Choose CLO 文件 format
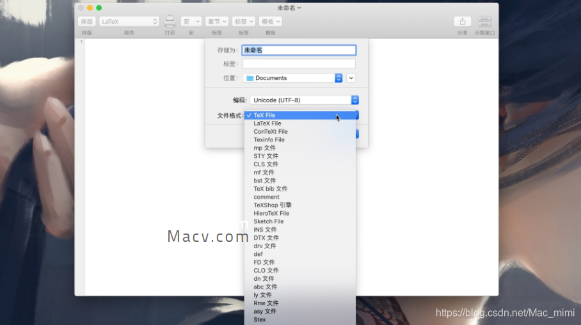Viewport: 581px width, 325px height. (300, 270)
